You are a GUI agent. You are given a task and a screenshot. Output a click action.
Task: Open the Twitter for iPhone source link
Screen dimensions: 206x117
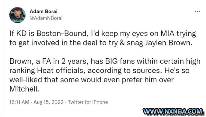point(88,102)
